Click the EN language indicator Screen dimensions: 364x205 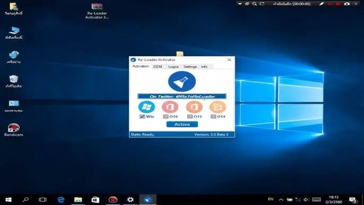coord(271,199)
